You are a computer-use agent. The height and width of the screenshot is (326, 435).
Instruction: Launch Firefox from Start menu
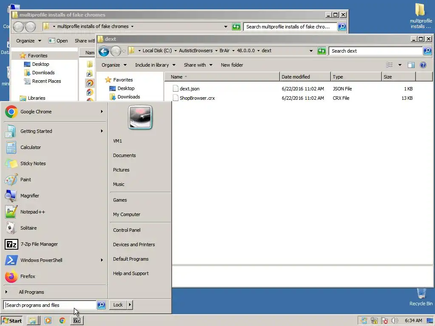point(55,276)
